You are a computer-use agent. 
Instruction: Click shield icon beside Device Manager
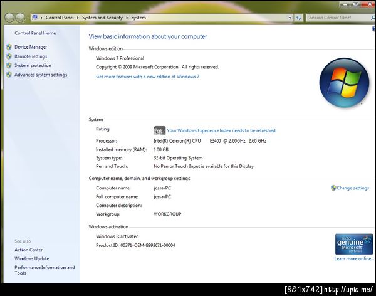click(x=9, y=47)
